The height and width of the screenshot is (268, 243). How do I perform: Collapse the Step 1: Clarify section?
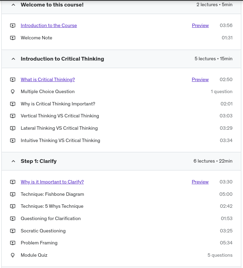(x=13, y=161)
